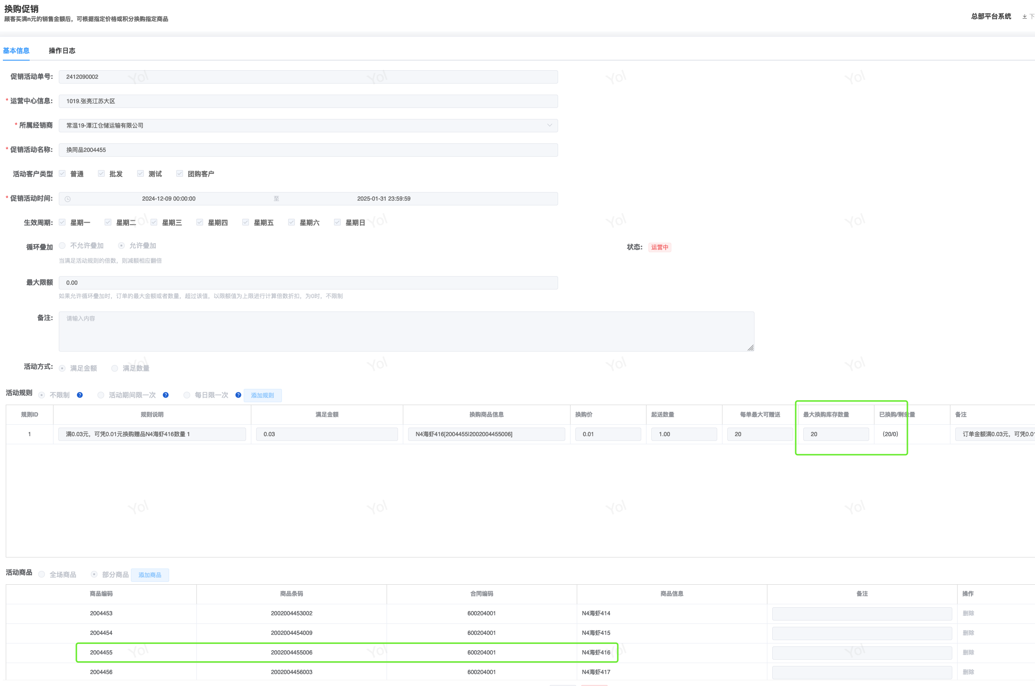Open the 基本信息 tab
Screen dimensions: 1035x686
click(16, 51)
